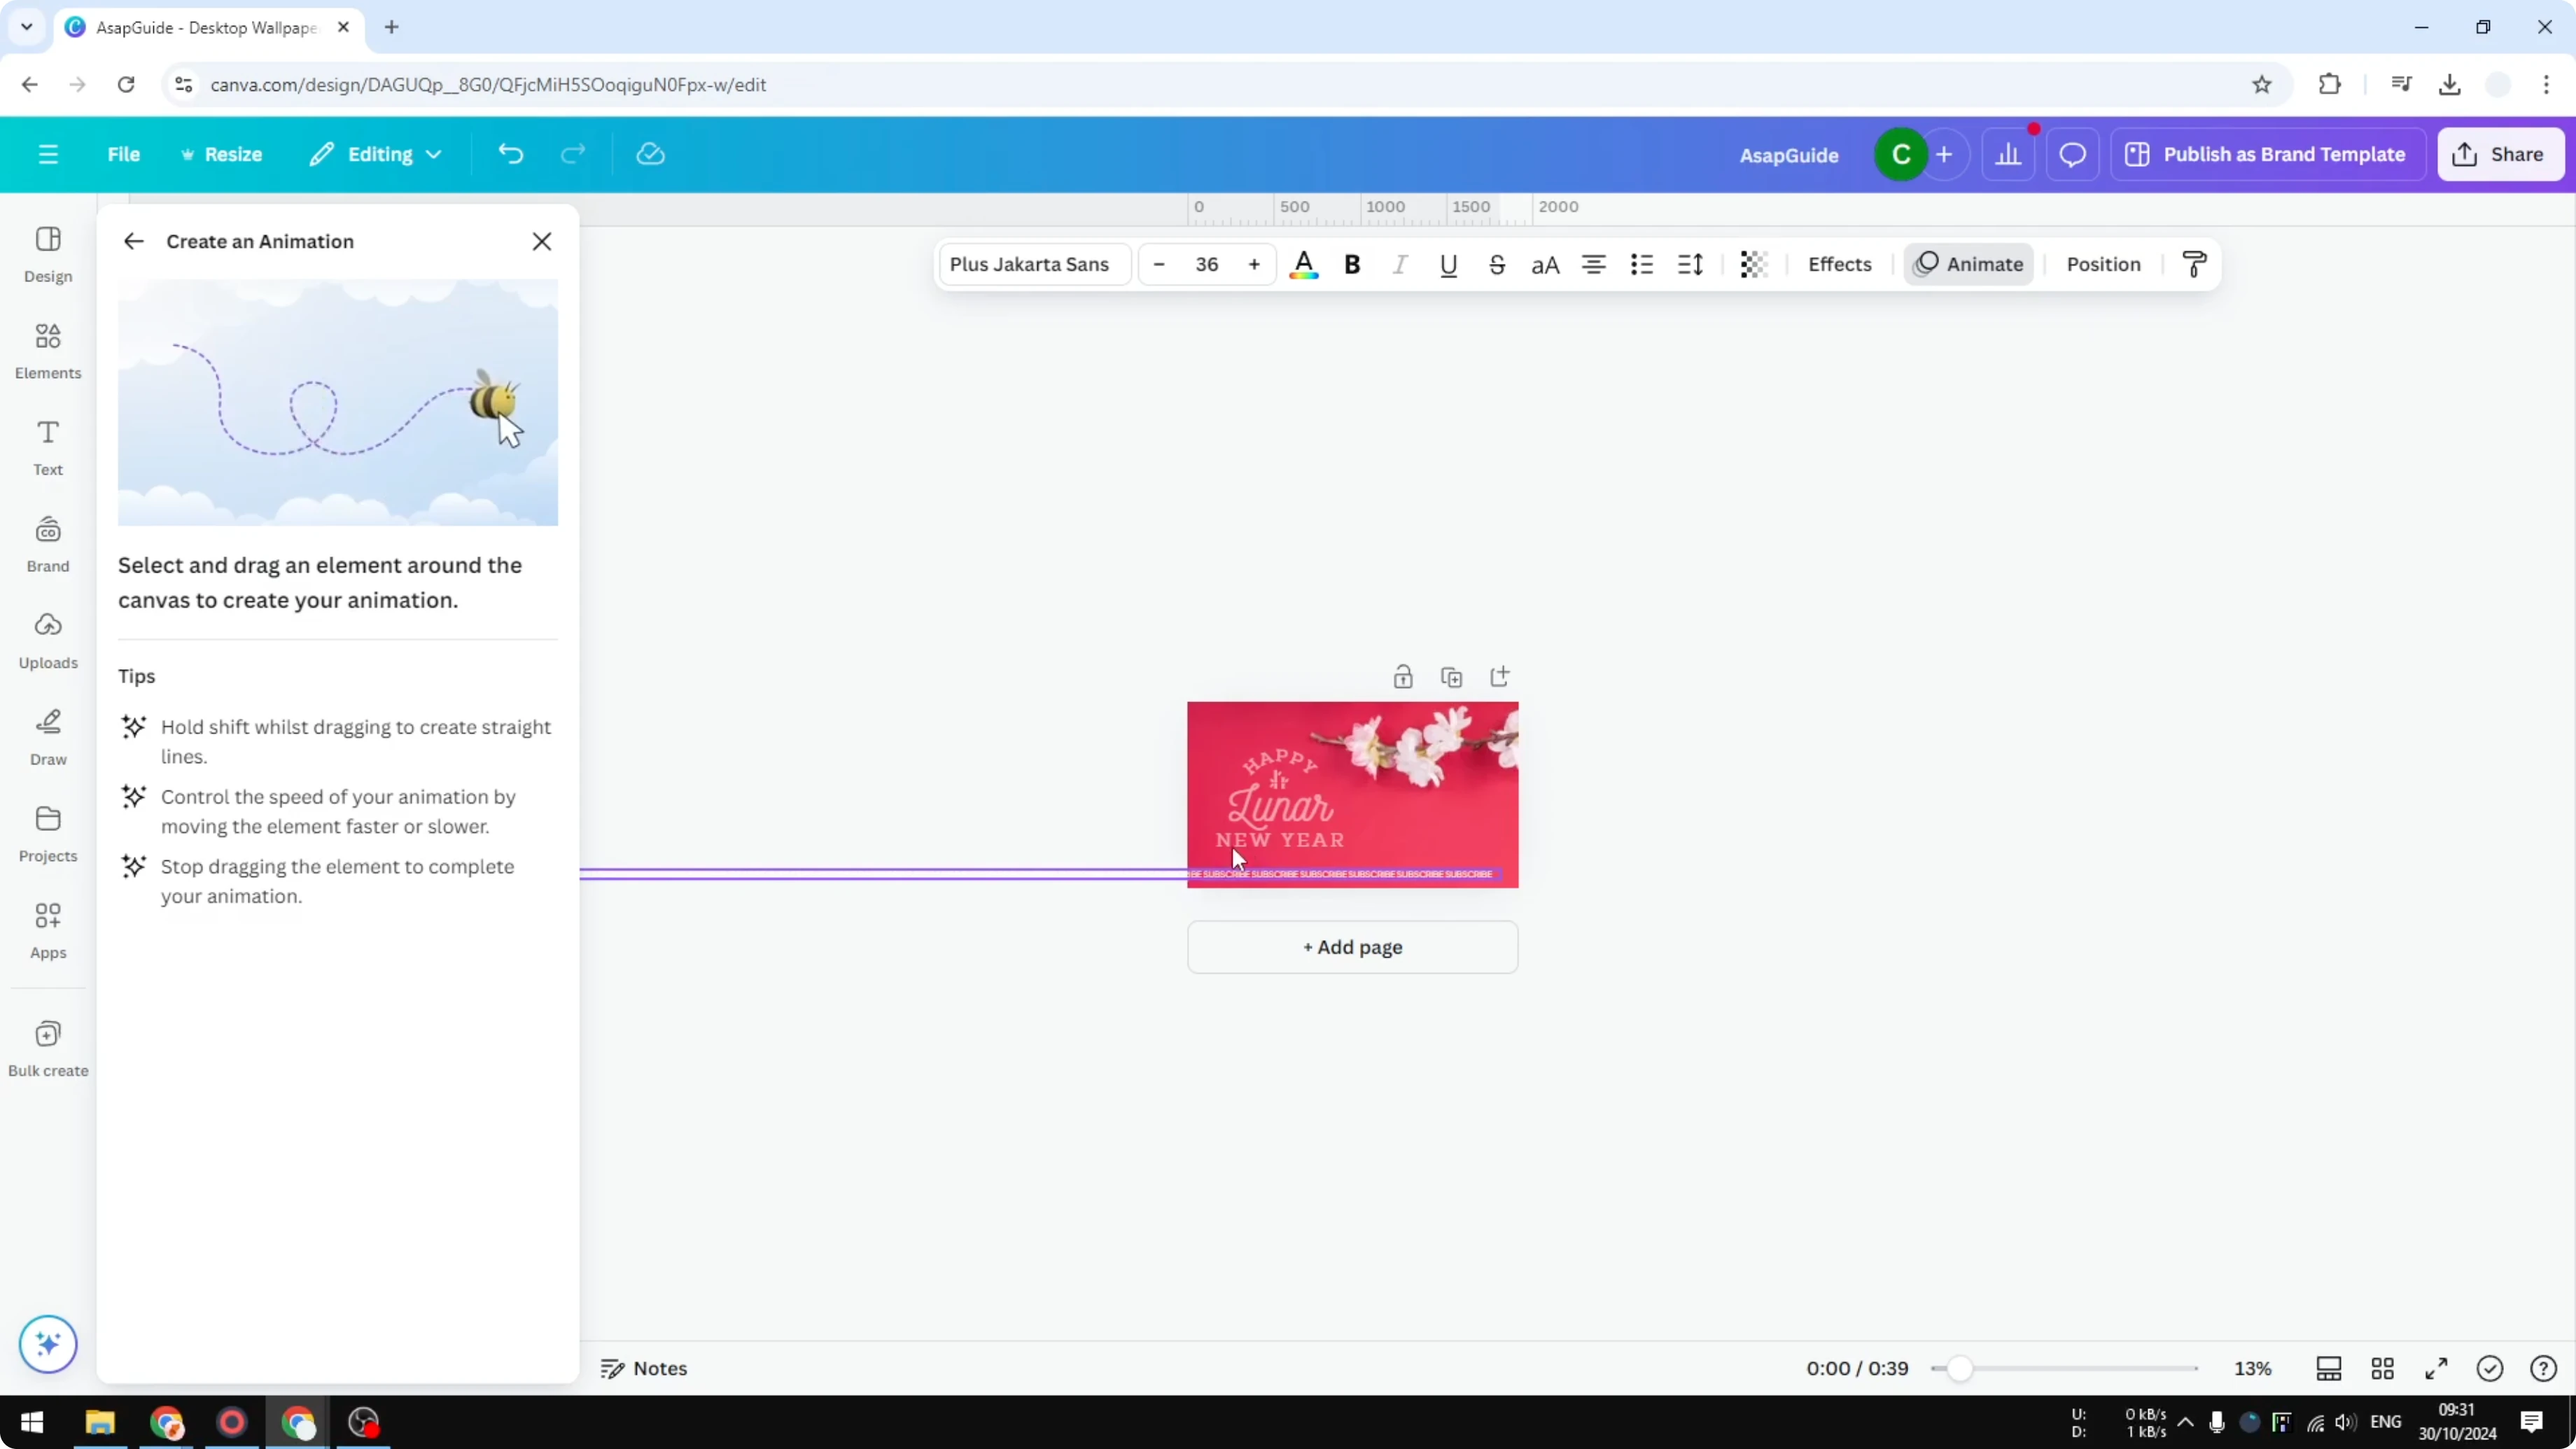This screenshot has width=2576, height=1449.
Task: Duplicate the current page
Action: coord(1452,676)
